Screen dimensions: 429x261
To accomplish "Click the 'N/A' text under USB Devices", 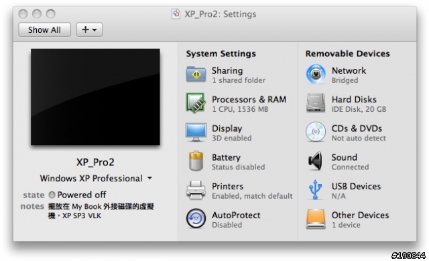I will point(339,196).
